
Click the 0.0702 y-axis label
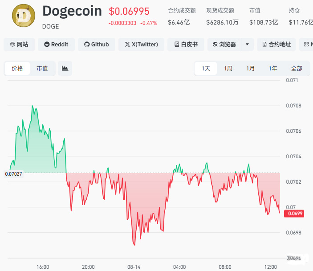[x=293, y=182]
